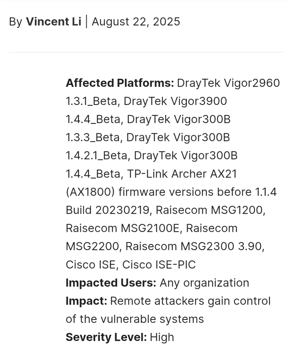292x351 pixels.
Task: Click the "TP-Link Archer AX21" text
Action: pos(182,174)
